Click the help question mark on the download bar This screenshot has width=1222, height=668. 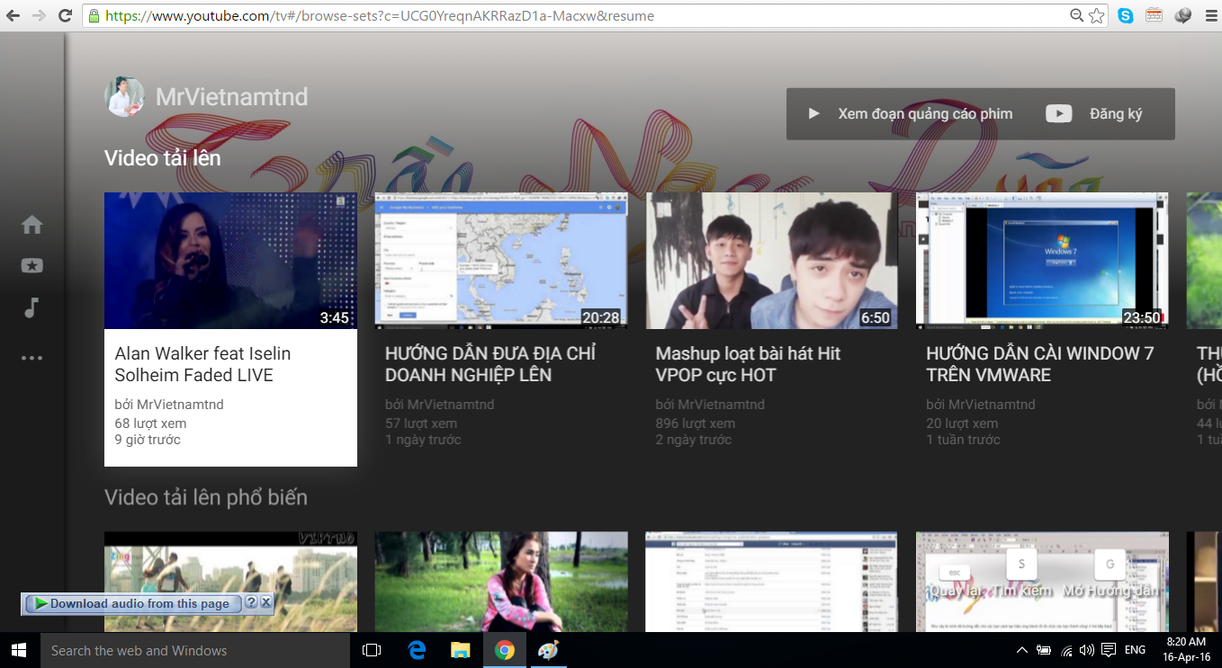pyautogui.click(x=251, y=603)
